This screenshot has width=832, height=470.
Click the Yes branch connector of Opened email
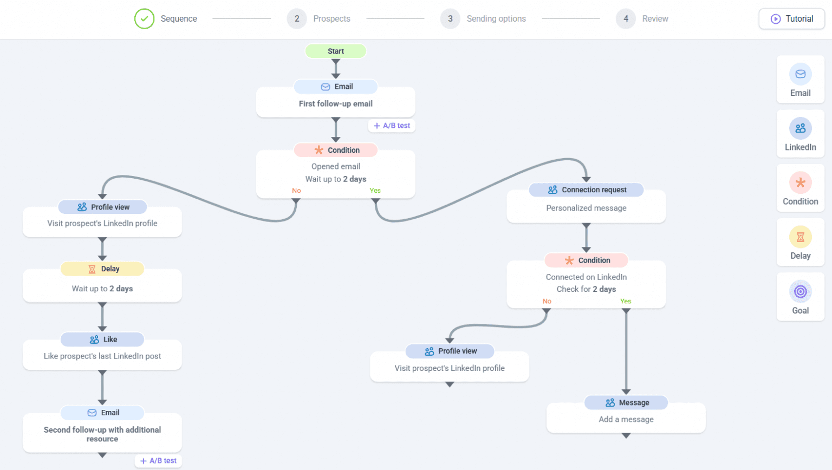(375, 201)
